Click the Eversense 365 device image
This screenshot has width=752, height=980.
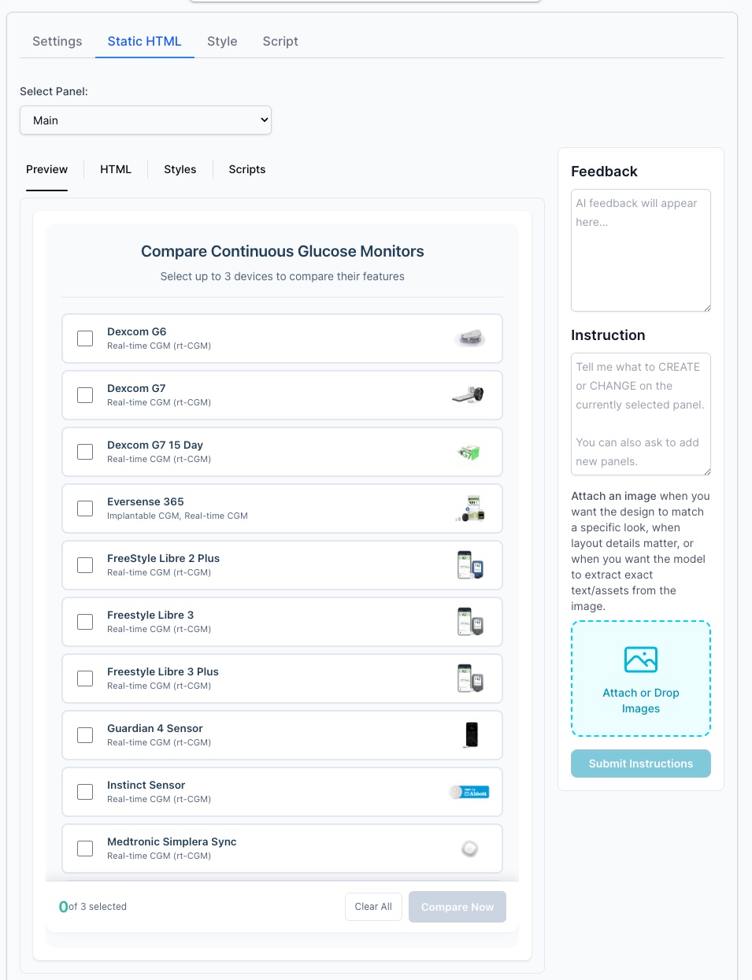pos(470,508)
